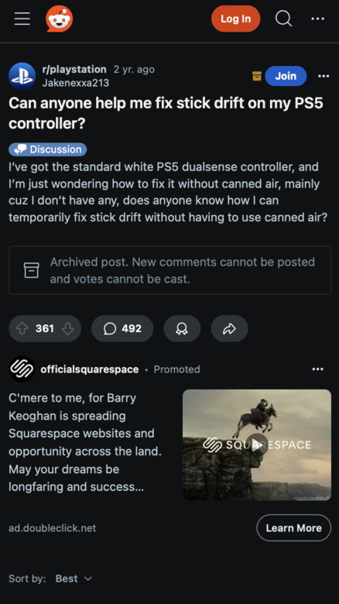Open r/playstation community link
Viewport: 339px width, 604px height.
tap(74, 70)
